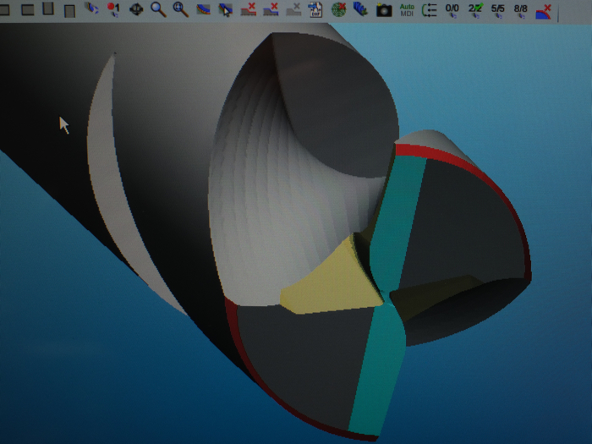This screenshot has width=592, height=444.
Task: Click the tree list bracket icon
Action: (x=429, y=10)
